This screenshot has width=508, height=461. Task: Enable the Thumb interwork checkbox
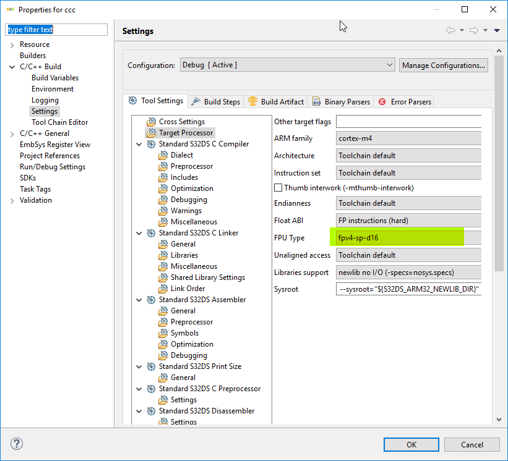pos(278,188)
